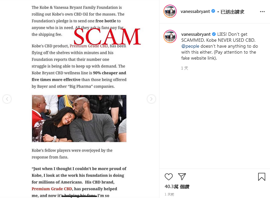
Task: Open vanessabryant avatar beside the caption
Action: click(x=170, y=36)
